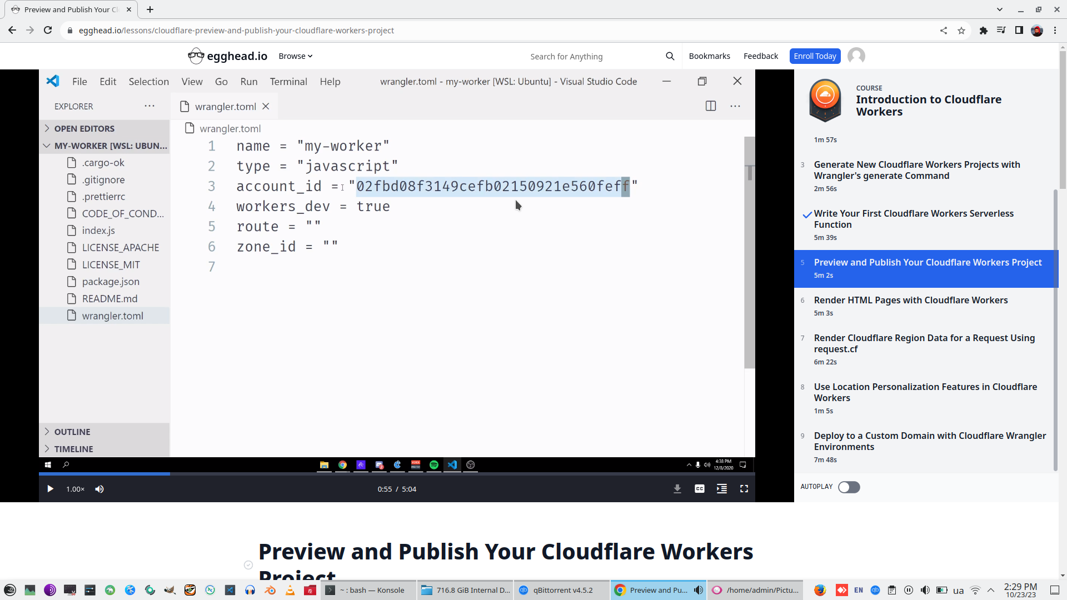Open the video transcript panel

[x=721, y=489]
